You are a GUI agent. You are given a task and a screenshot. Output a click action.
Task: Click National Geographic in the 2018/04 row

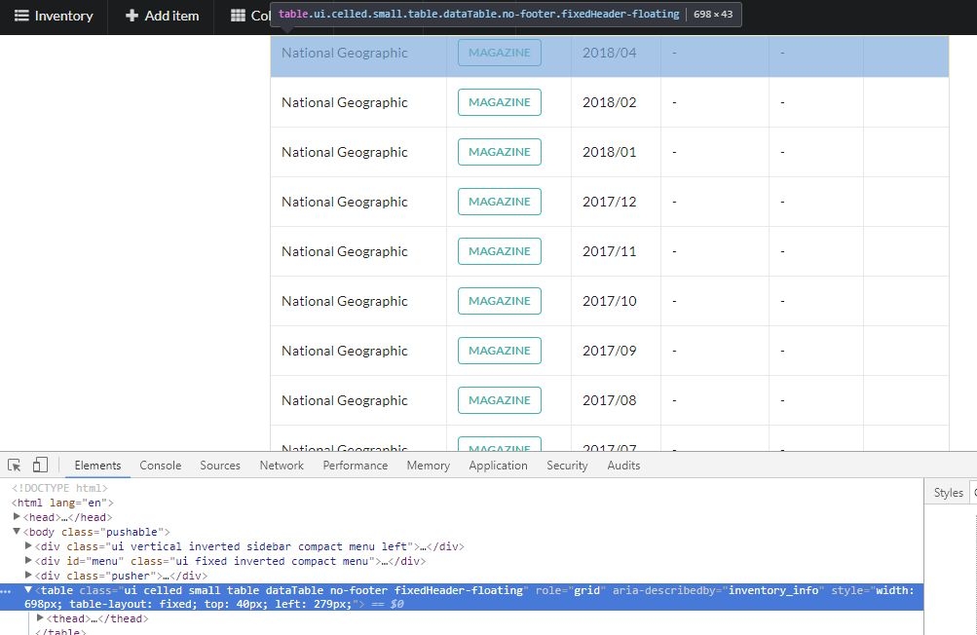(x=345, y=53)
